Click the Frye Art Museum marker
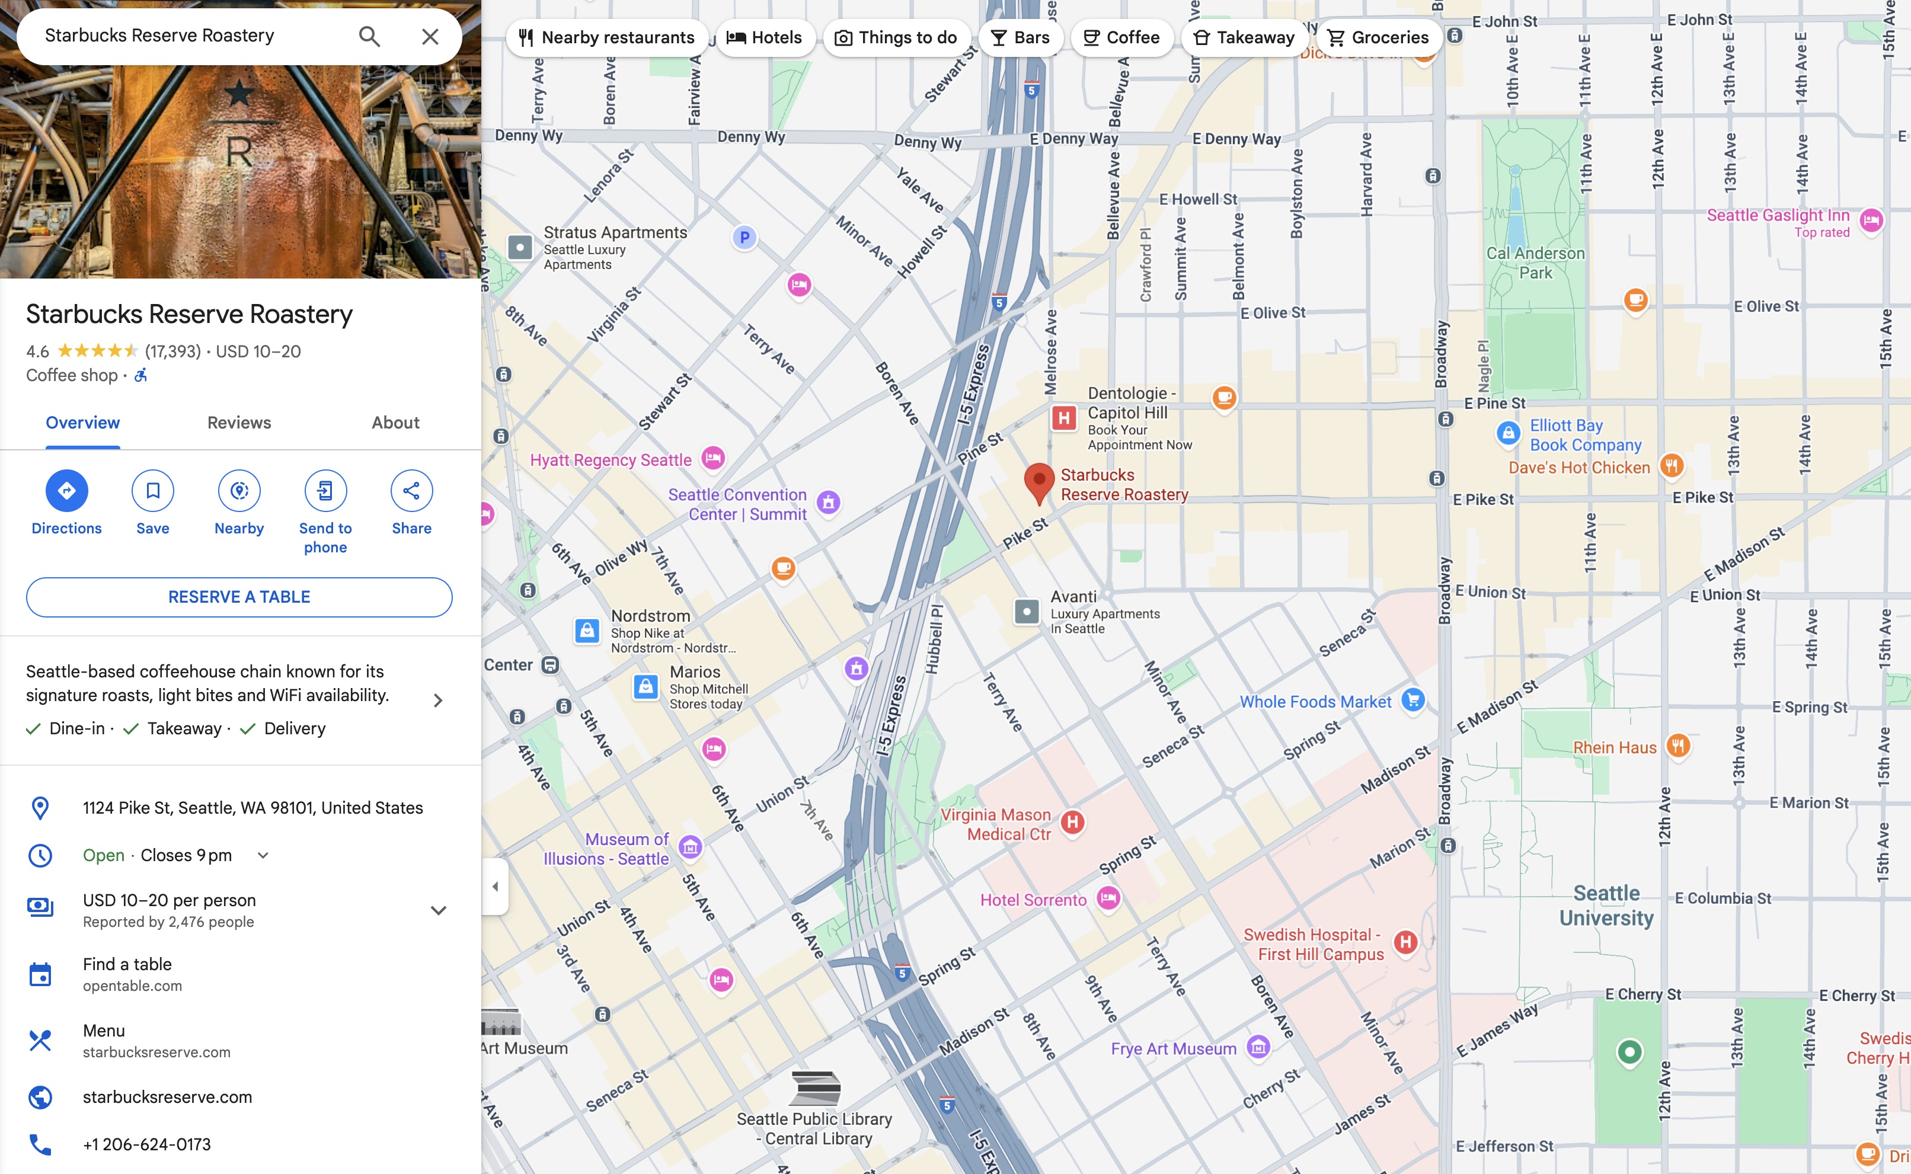The height and width of the screenshot is (1174, 1911). pyautogui.click(x=1259, y=1047)
